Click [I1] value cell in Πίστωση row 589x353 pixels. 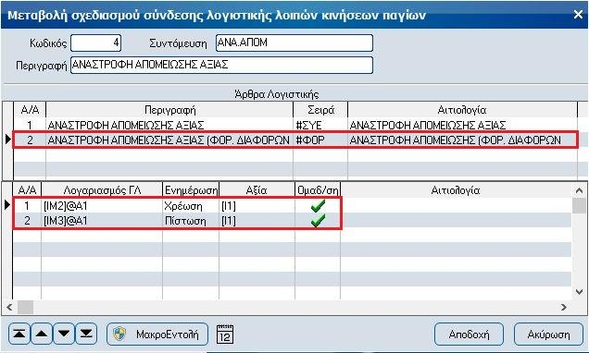point(257,221)
